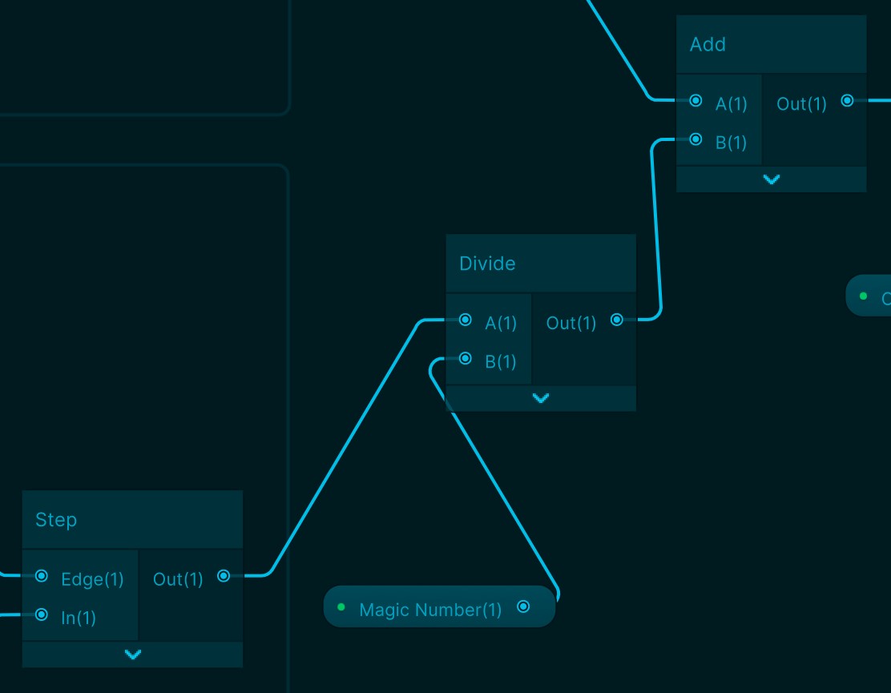The width and height of the screenshot is (891, 693).
Task: Click the B(1) input port of Add node
Action: tap(695, 139)
